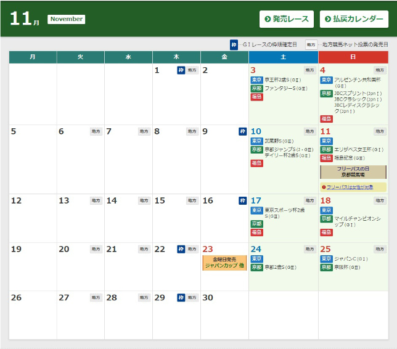This screenshot has height=349, width=397.
Task: Click the 地方 badge on November 6
Action: pos(96,131)
